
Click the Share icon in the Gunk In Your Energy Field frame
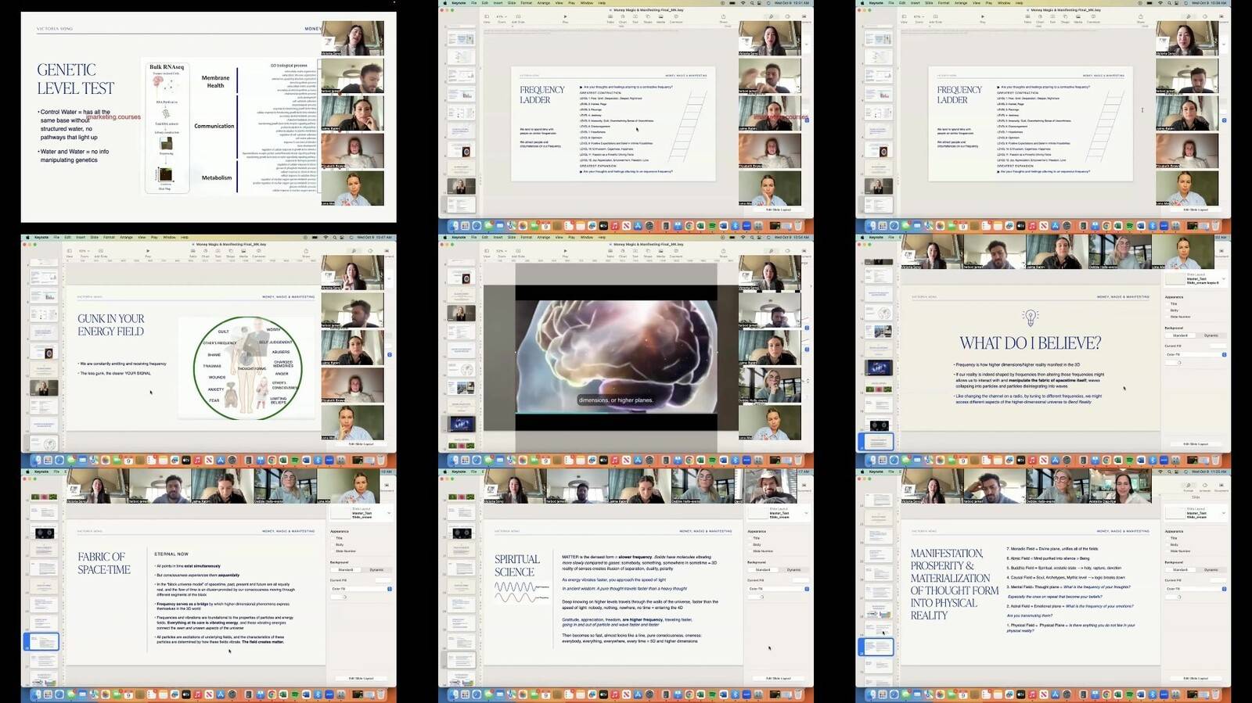tap(306, 251)
